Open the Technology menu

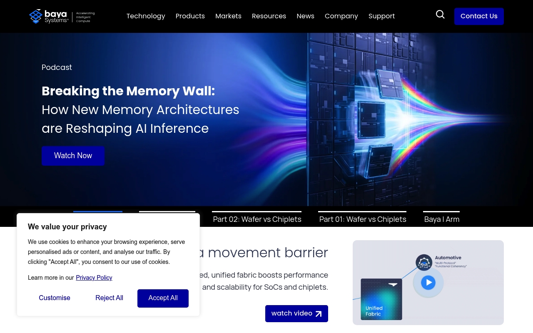[x=146, y=16]
